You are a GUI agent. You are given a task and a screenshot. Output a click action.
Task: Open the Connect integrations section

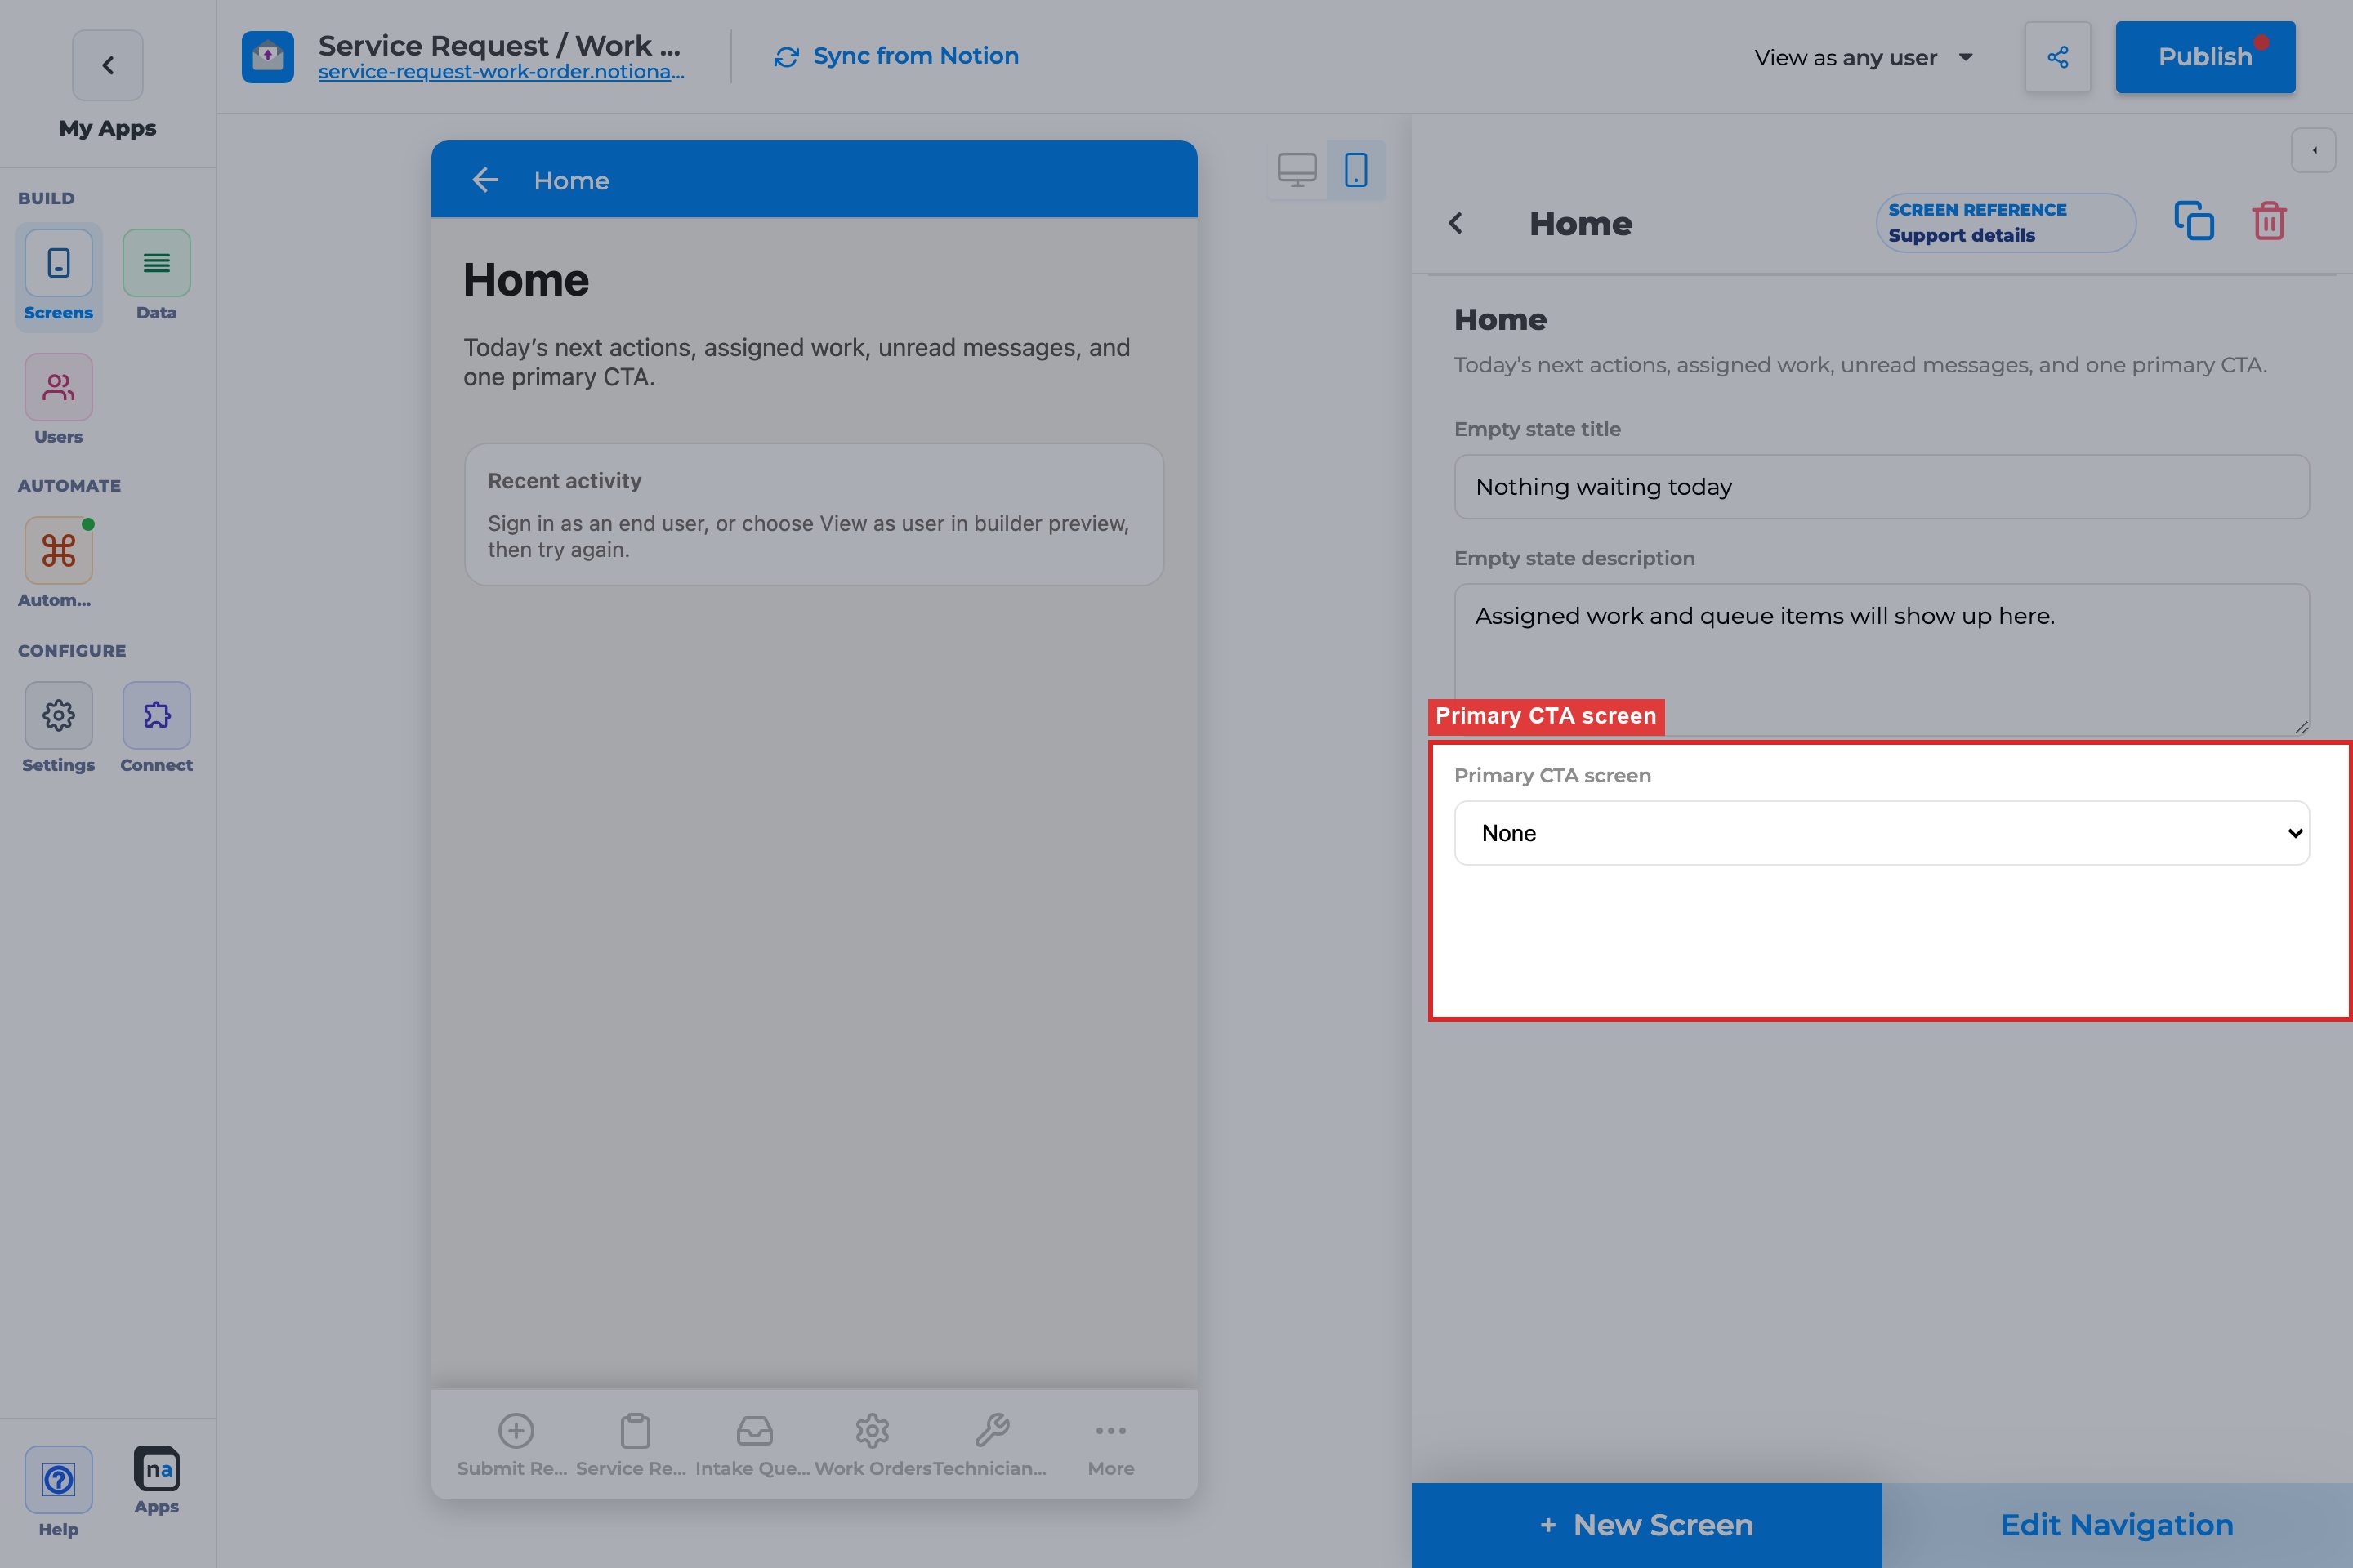pos(156,728)
